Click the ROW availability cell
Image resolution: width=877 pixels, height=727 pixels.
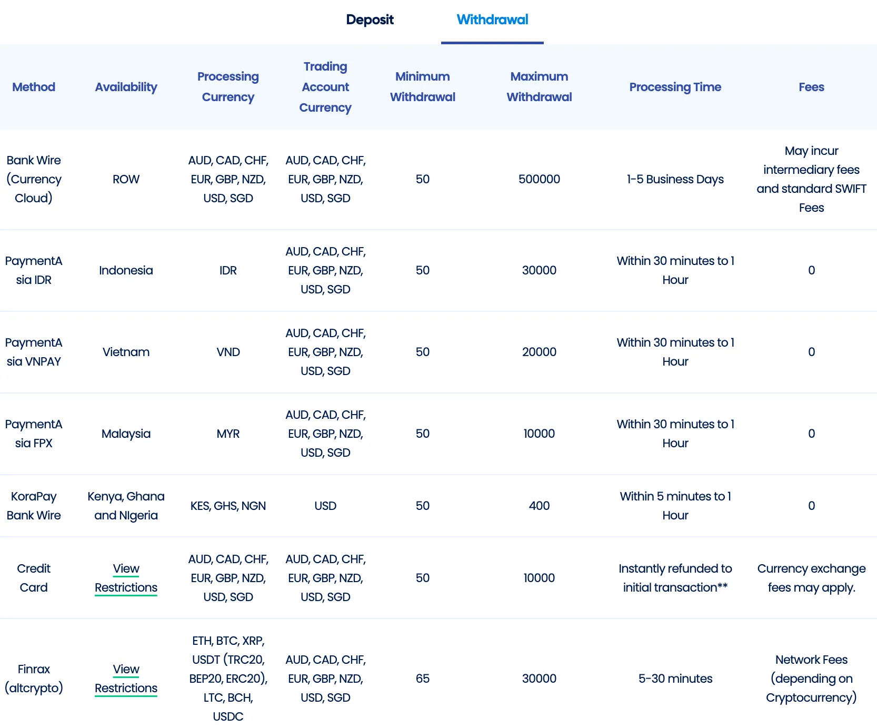(x=126, y=179)
